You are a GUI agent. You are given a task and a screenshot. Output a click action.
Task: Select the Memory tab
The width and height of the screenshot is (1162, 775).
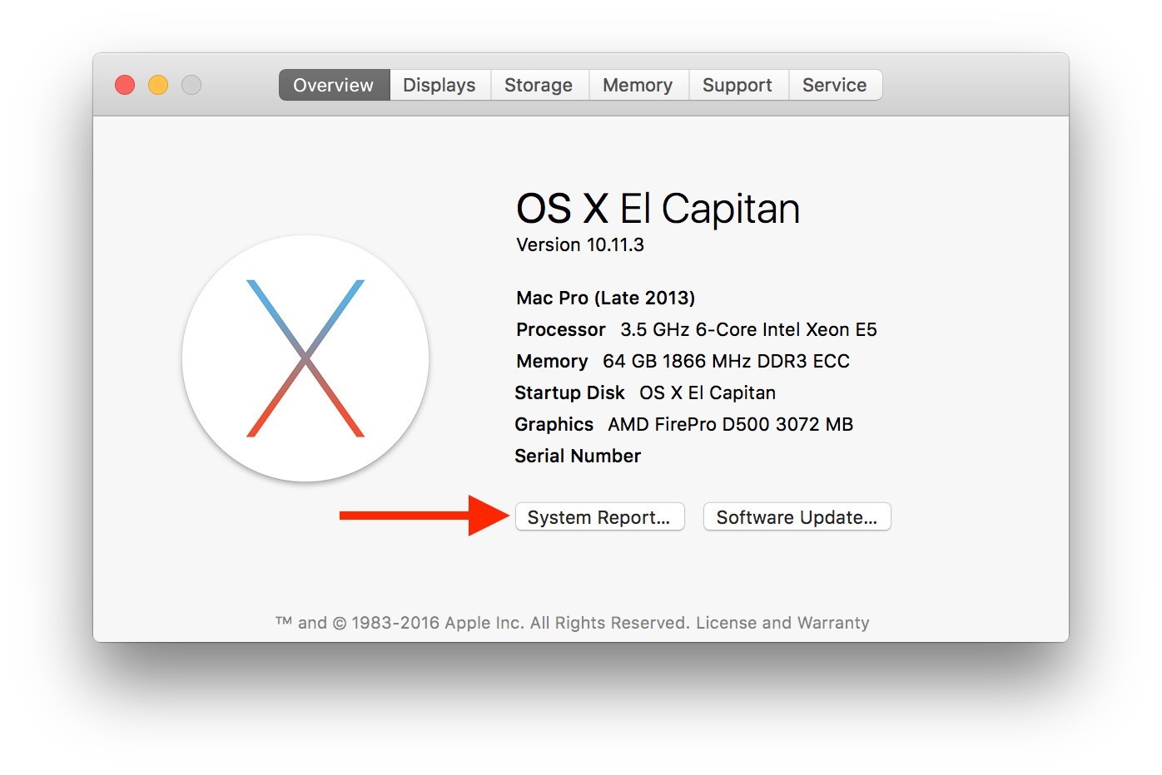[x=638, y=85]
